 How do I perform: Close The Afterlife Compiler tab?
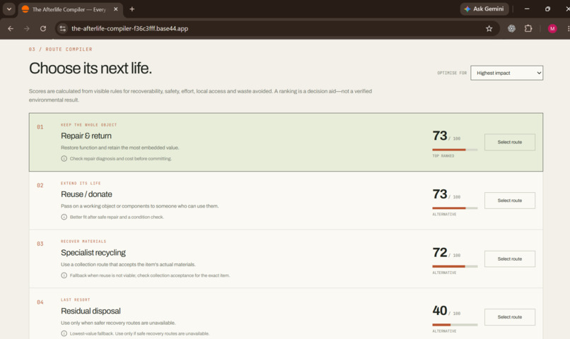tap(115, 9)
